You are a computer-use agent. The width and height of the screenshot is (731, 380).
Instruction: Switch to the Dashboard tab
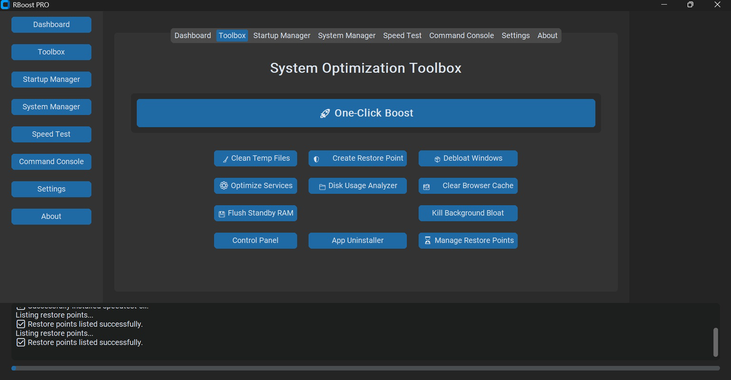click(x=192, y=36)
